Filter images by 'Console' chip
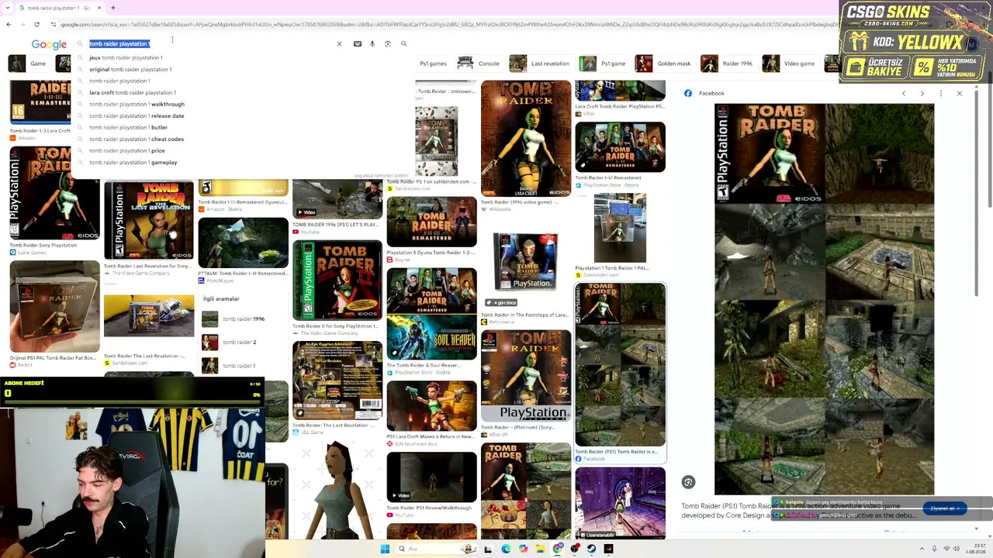The width and height of the screenshot is (993, 558). (x=480, y=64)
